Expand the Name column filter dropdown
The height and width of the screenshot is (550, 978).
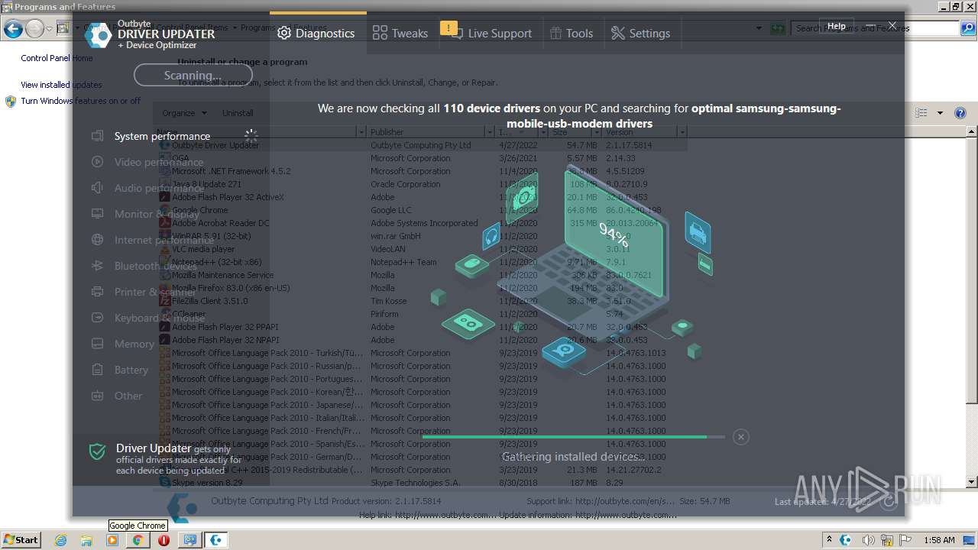pos(361,132)
